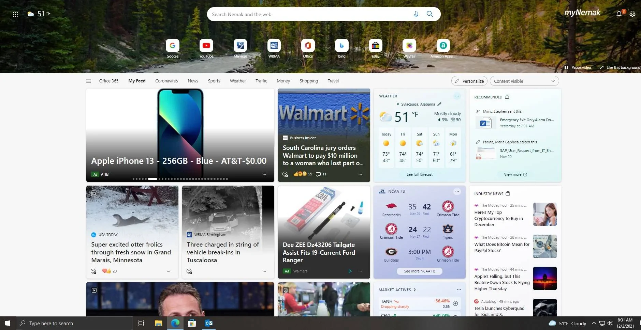Open Weather card more options

click(457, 96)
